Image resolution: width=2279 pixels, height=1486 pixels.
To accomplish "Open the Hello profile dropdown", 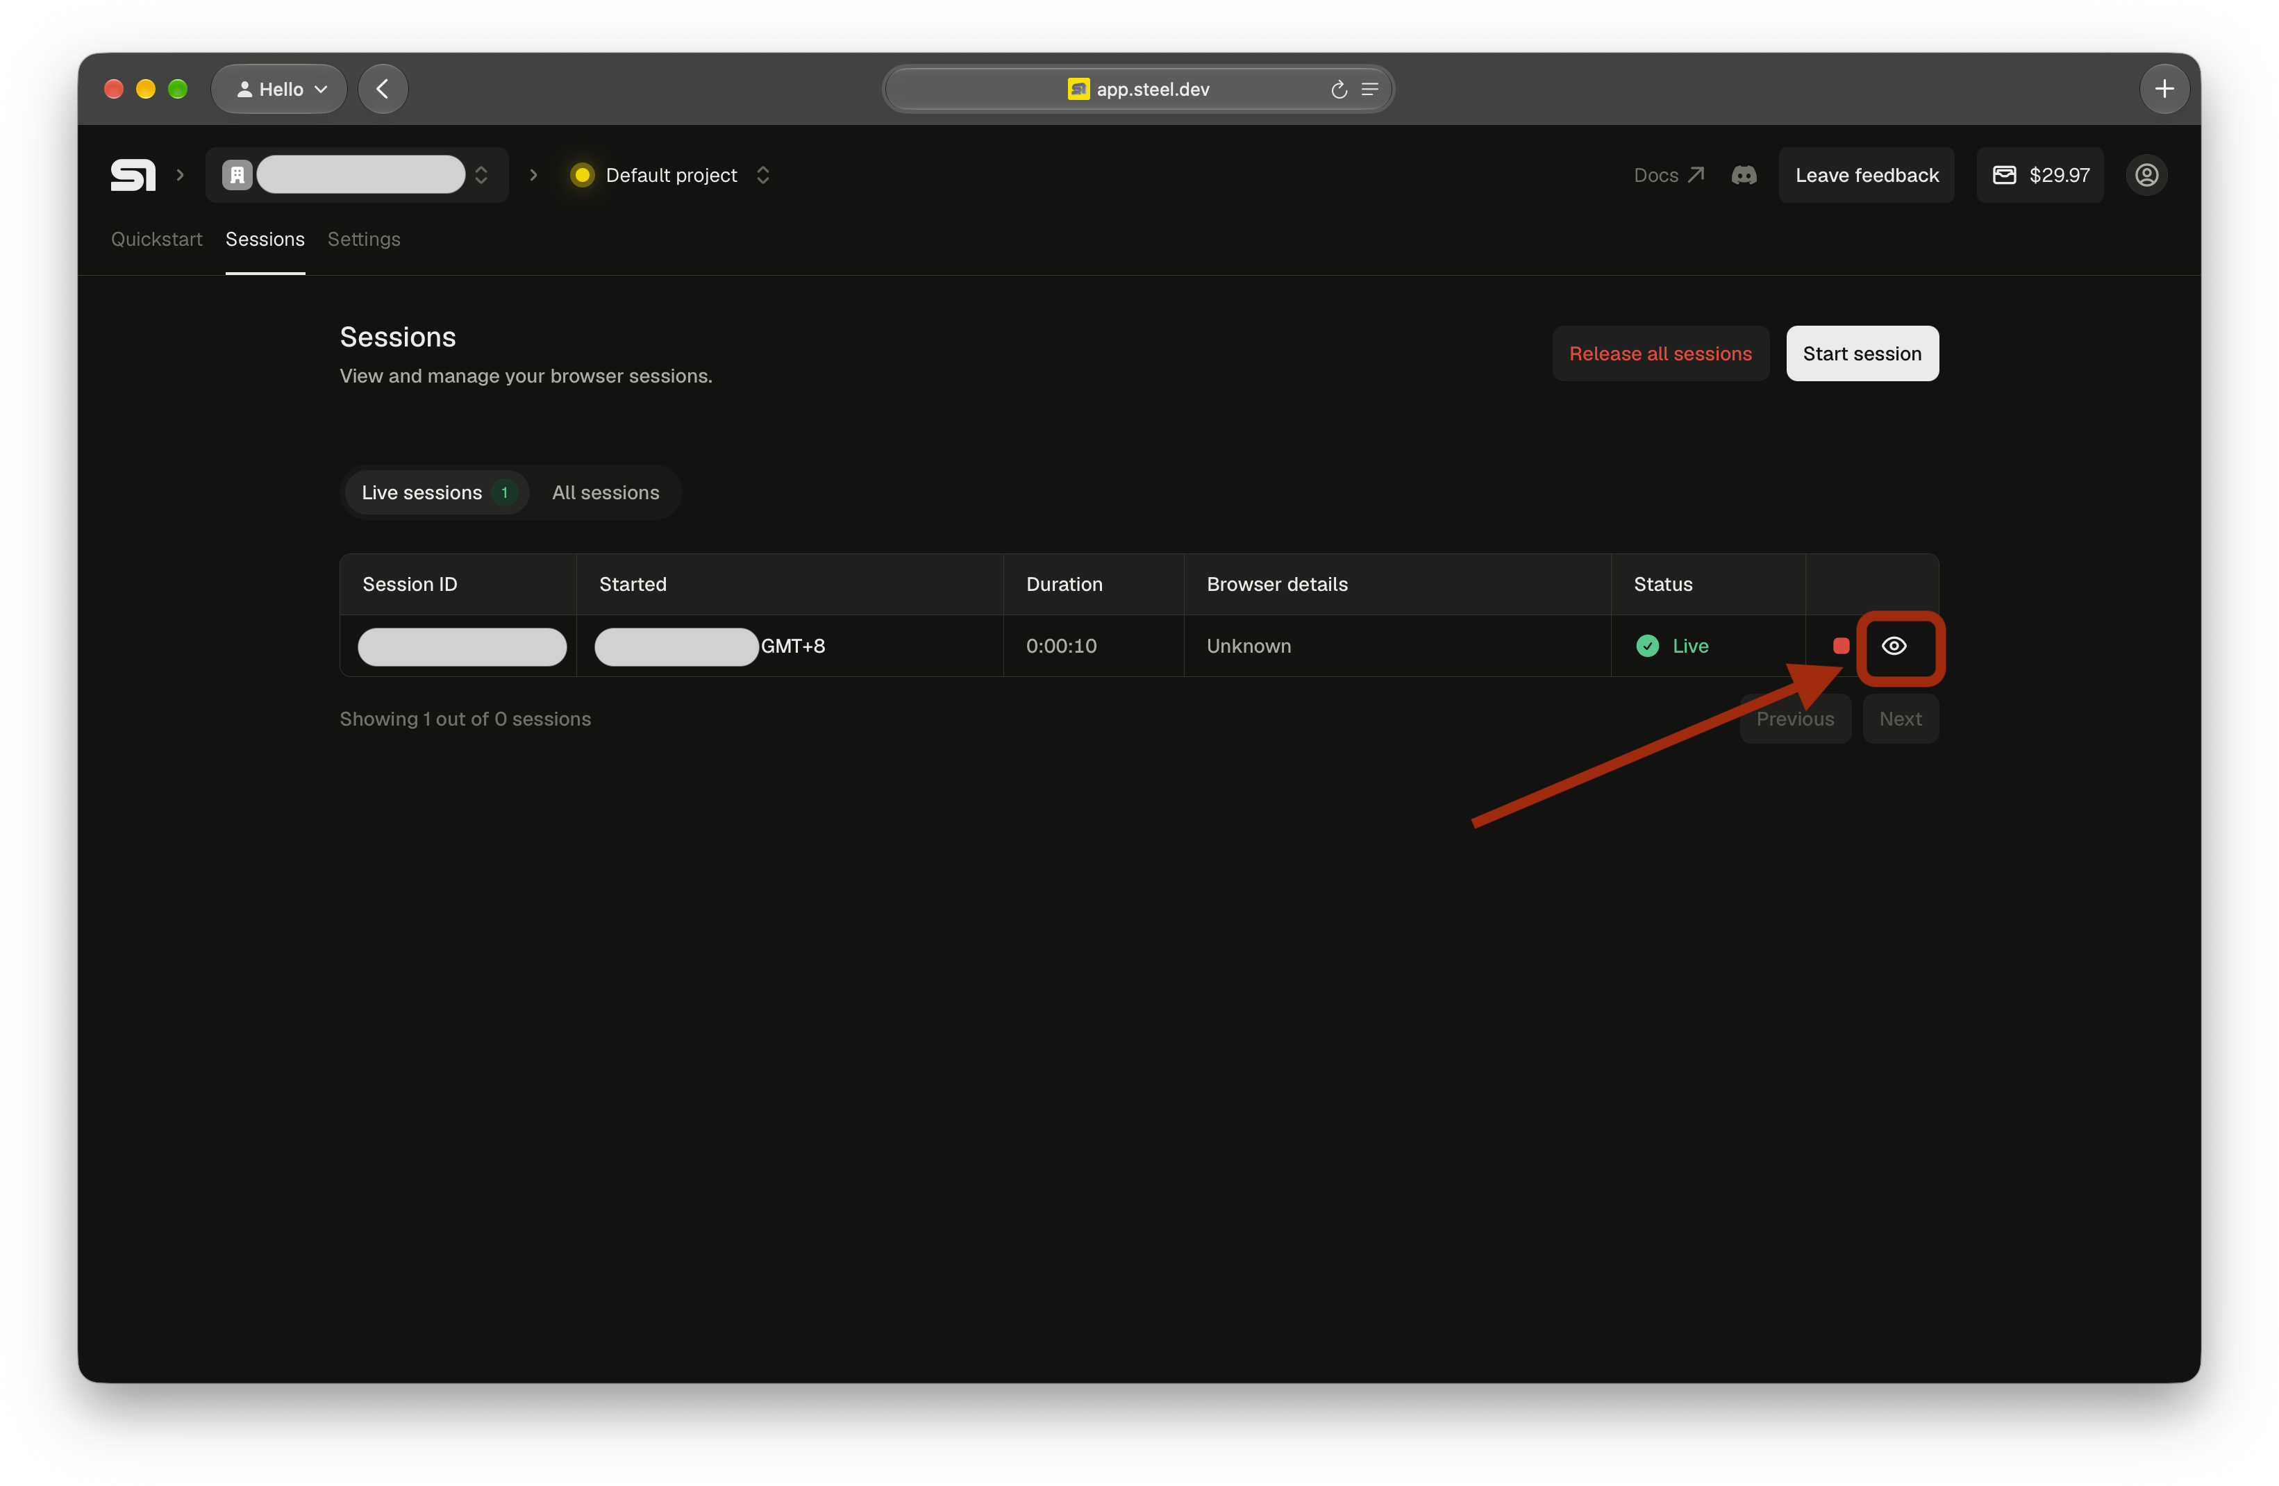I will (280, 89).
